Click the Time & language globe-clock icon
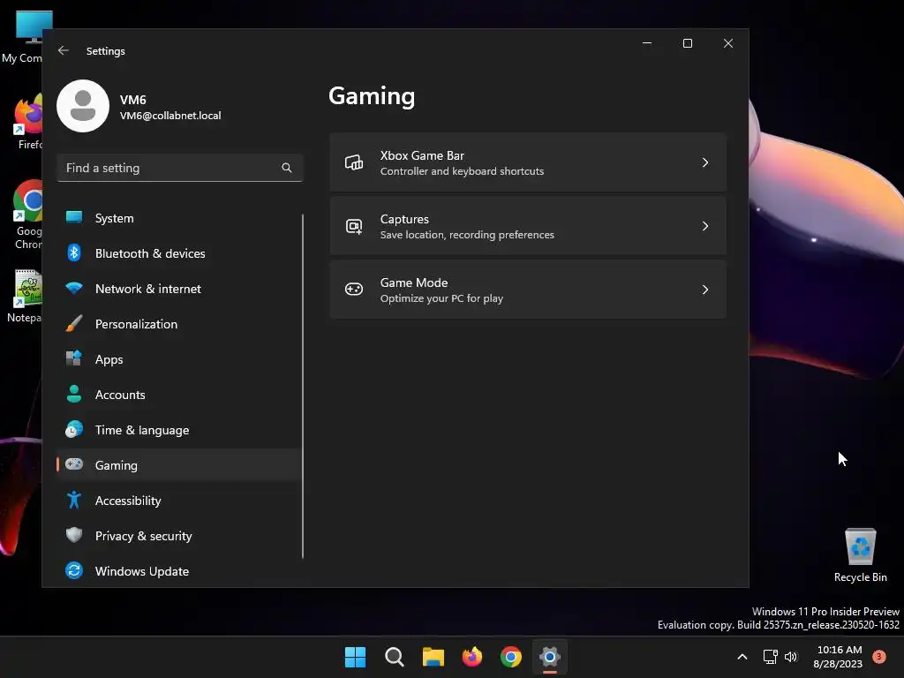904x678 pixels. pos(74,430)
